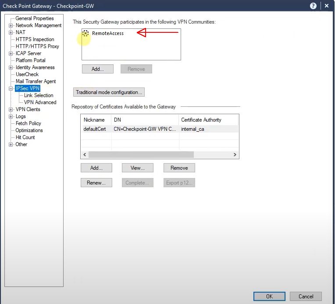Image resolution: width=335 pixels, height=304 pixels.
Task: Add a VPN community
Action: pos(98,69)
